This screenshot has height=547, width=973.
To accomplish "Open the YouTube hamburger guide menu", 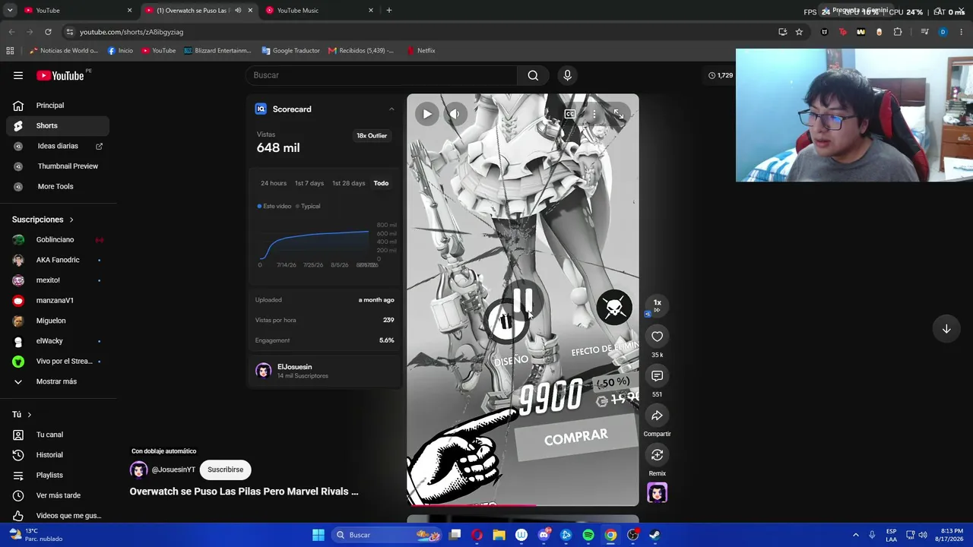I will (x=18, y=75).
